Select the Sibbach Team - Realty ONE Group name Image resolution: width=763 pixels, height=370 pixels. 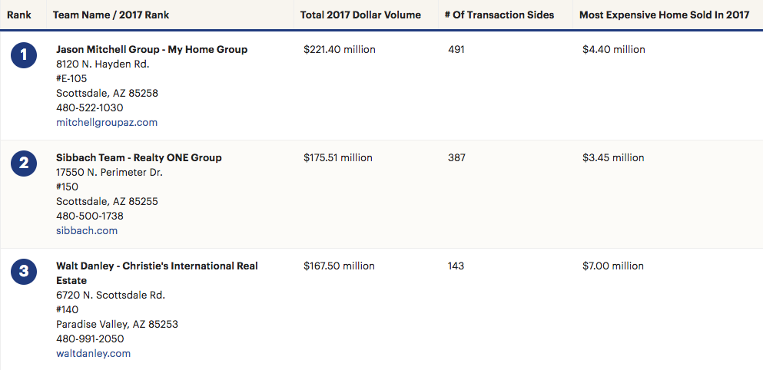[138, 158]
